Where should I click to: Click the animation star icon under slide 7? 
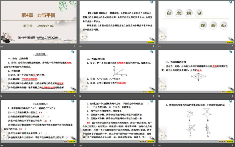pyautogui.click(x=2, y=145)
